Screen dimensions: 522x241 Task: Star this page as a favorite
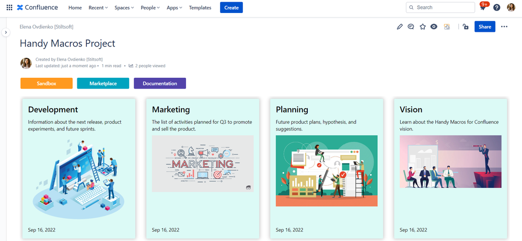423,27
